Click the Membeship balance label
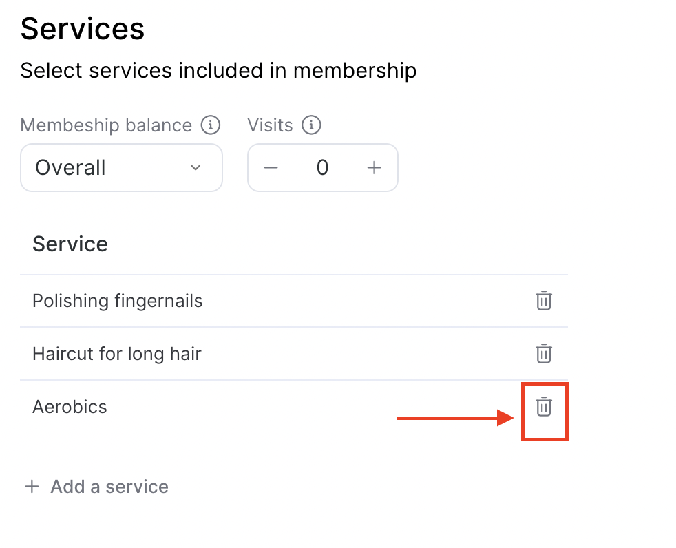The image size is (676, 548). [x=106, y=125]
